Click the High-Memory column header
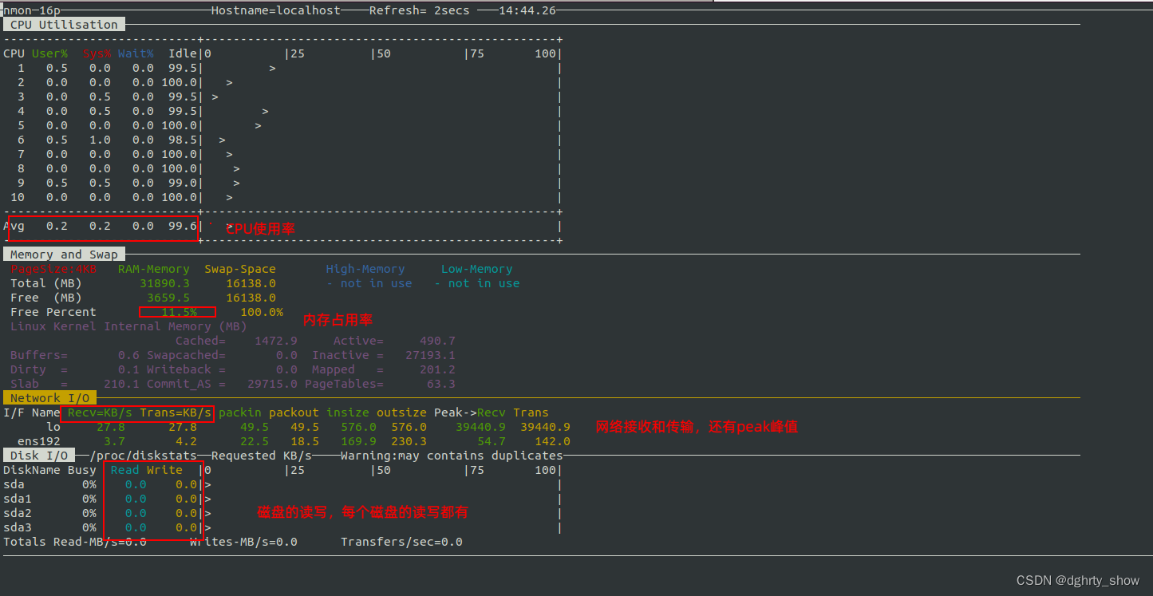The height and width of the screenshot is (596, 1153). click(x=365, y=269)
